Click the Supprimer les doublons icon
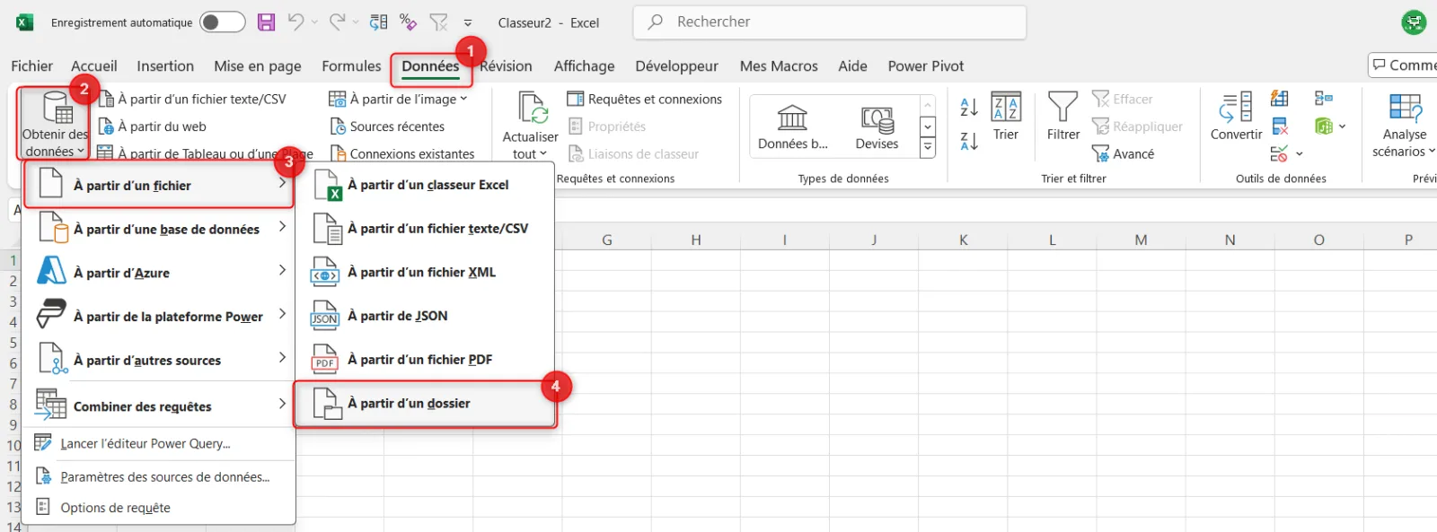This screenshot has width=1437, height=532. click(x=1279, y=126)
